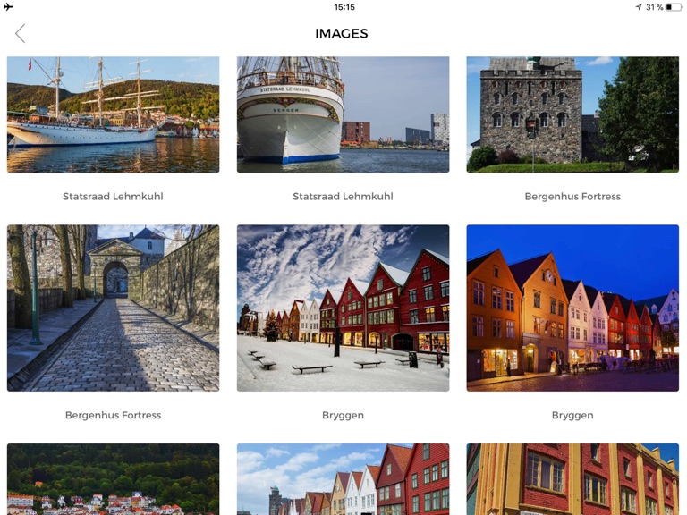687x515 pixels.
Task: Tap the 31 % battery percentage
Action: 654,7
